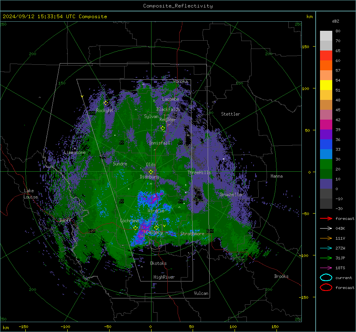
Task: Click the yellow diamond marker above Calgary
Action: click(x=156, y=227)
